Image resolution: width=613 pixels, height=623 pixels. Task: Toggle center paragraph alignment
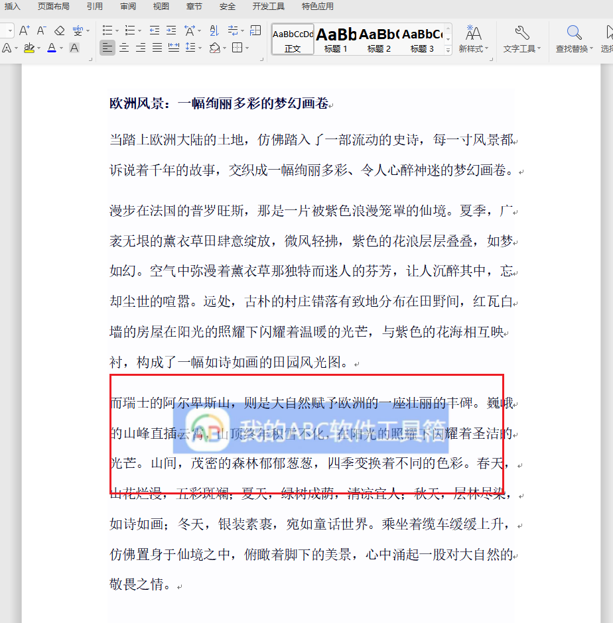point(123,47)
